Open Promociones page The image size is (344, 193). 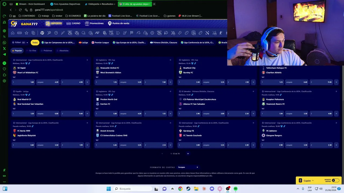94,24
